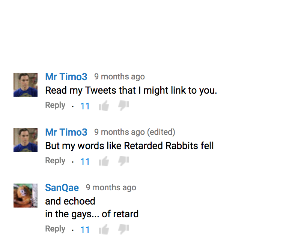Click like count 11 on SanQae's comment
Screen dimensions: 295x245
coord(85,230)
